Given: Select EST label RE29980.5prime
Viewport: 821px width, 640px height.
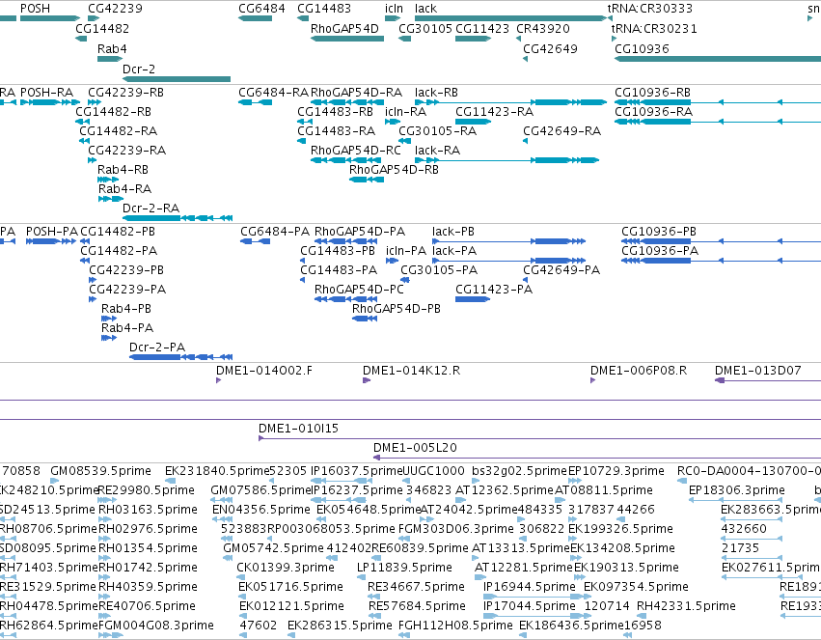Looking at the screenshot, I should point(147,490).
